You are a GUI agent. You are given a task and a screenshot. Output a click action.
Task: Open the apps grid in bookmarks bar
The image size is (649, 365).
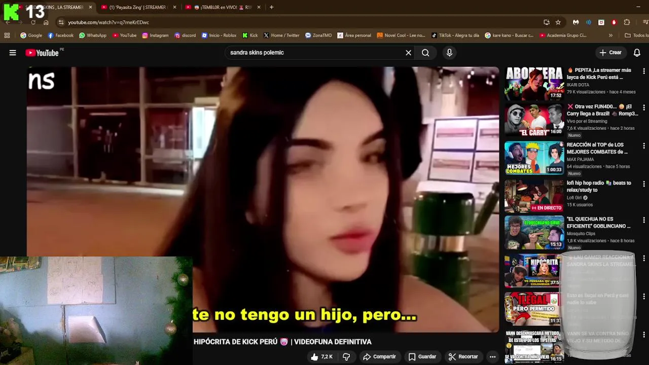pos(7,35)
